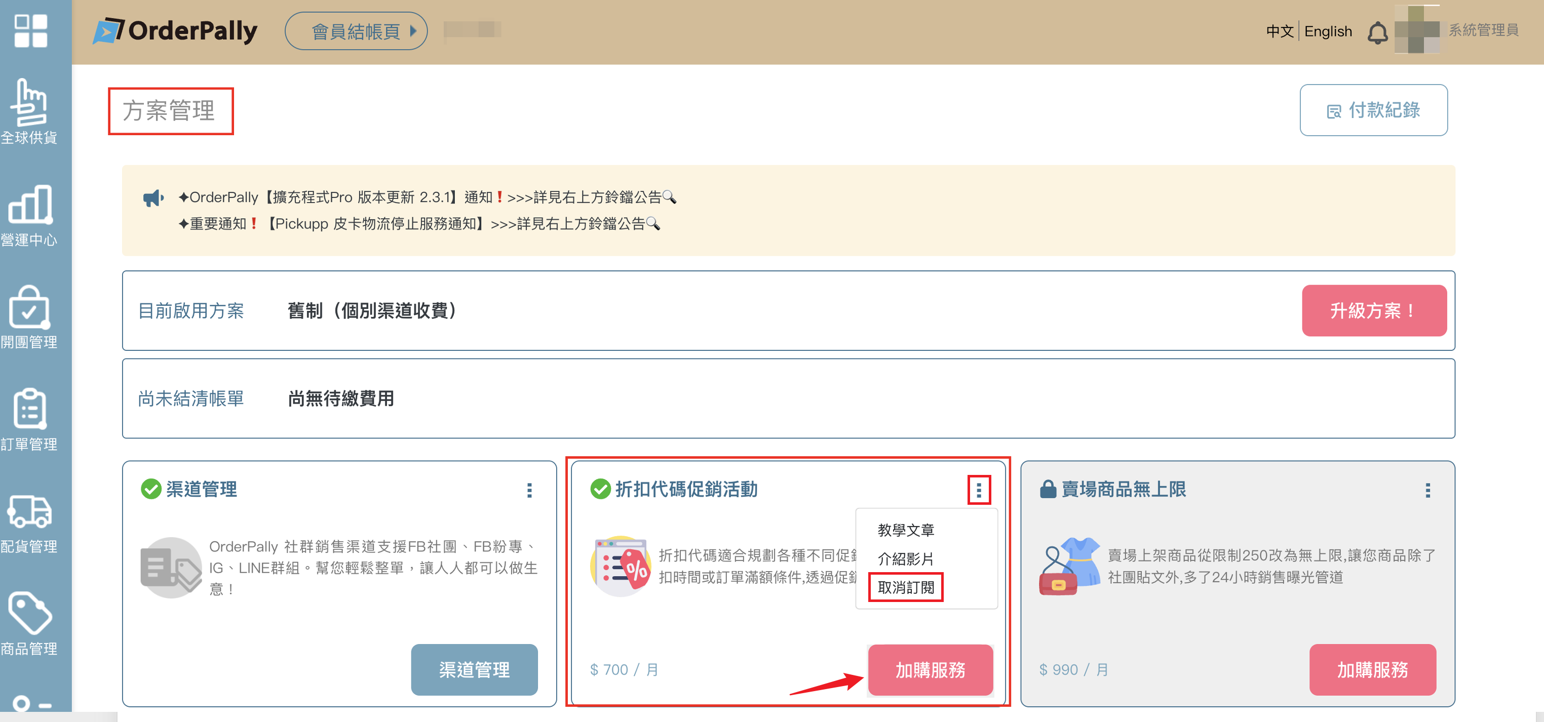
Task: Click the $ 990 / 月 price
Action: click(1073, 669)
